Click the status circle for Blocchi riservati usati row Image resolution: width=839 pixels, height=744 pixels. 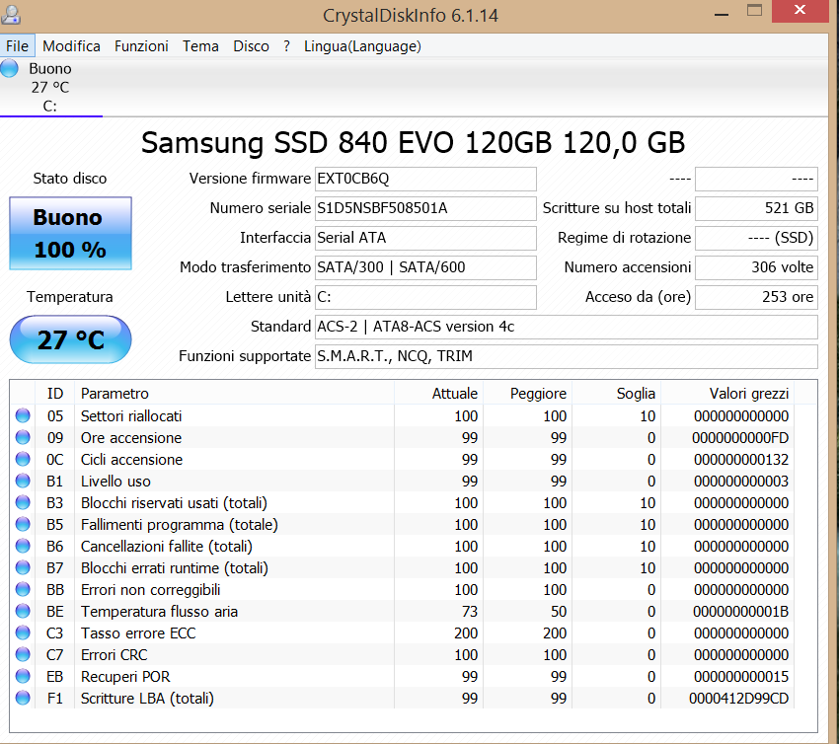click(23, 503)
